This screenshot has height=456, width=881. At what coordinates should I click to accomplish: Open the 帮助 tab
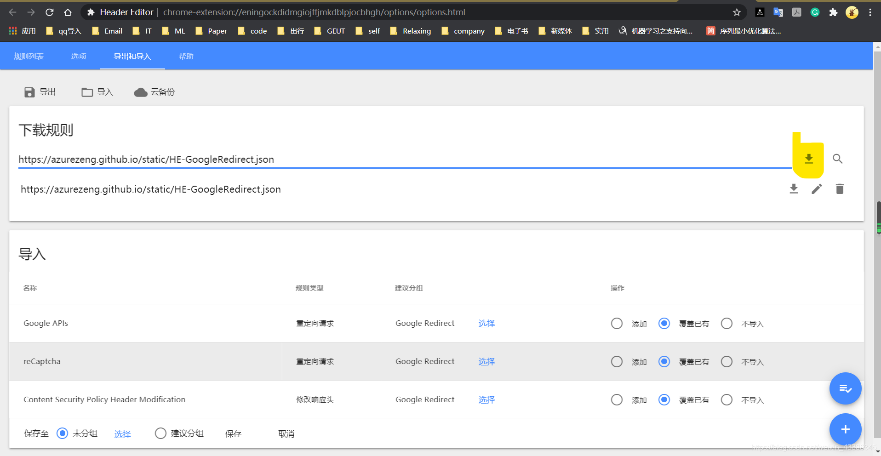[186, 56]
